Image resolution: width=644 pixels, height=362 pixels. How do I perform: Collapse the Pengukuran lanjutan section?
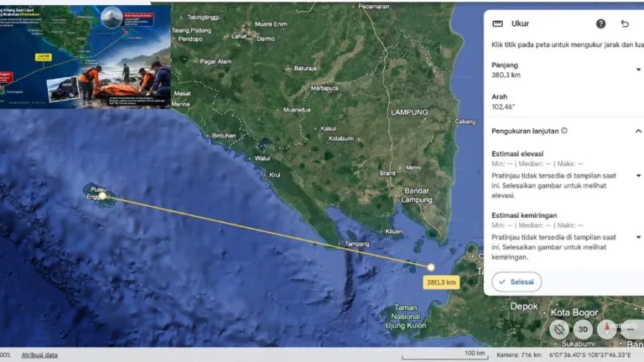pos(638,131)
